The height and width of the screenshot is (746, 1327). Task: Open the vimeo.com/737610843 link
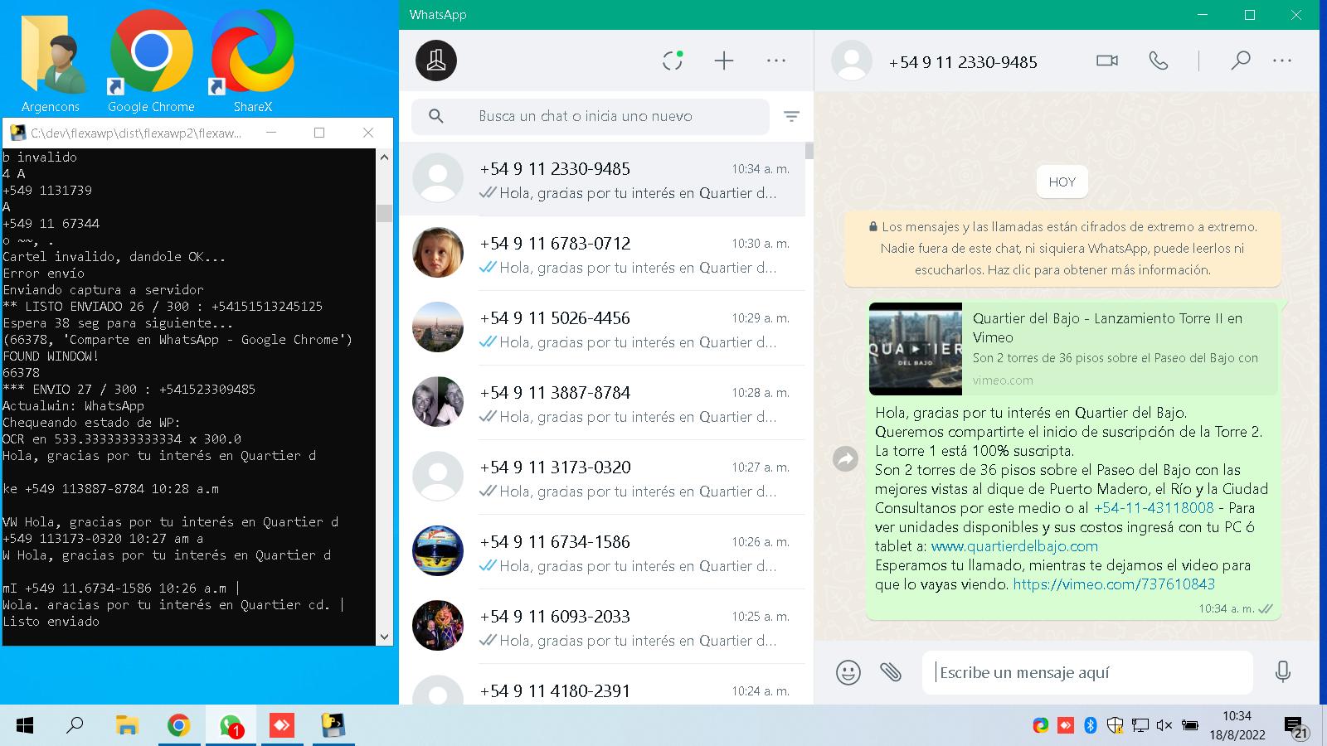pyautogui.click(x=1114, y=584)
